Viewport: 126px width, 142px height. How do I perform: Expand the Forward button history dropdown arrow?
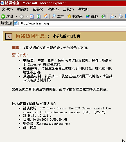(27, 17)
